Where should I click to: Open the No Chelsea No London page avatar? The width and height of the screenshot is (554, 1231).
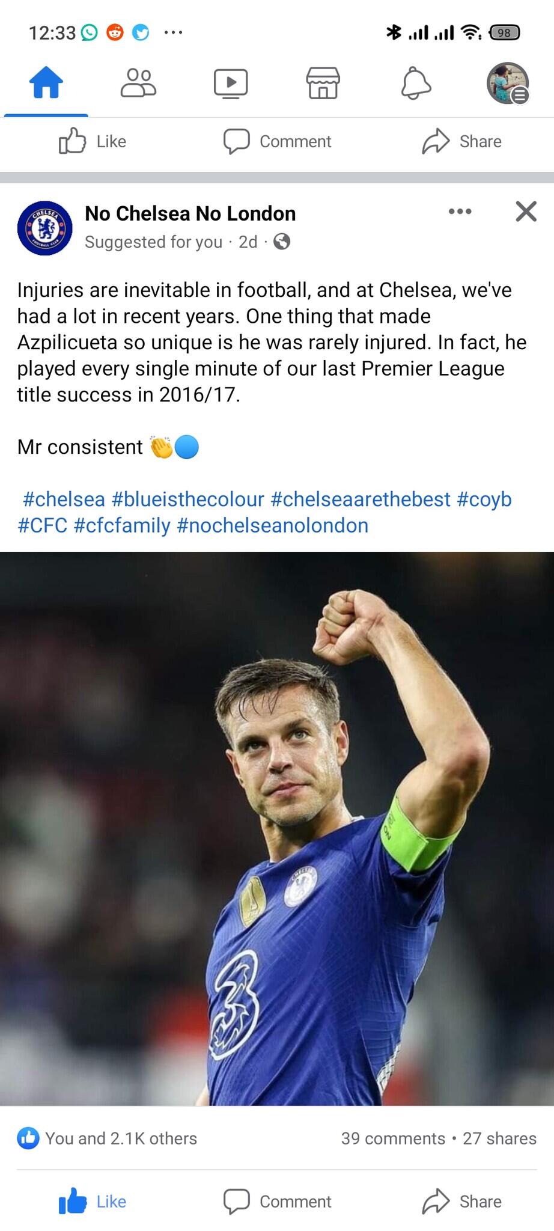click(x=45, y=228)
